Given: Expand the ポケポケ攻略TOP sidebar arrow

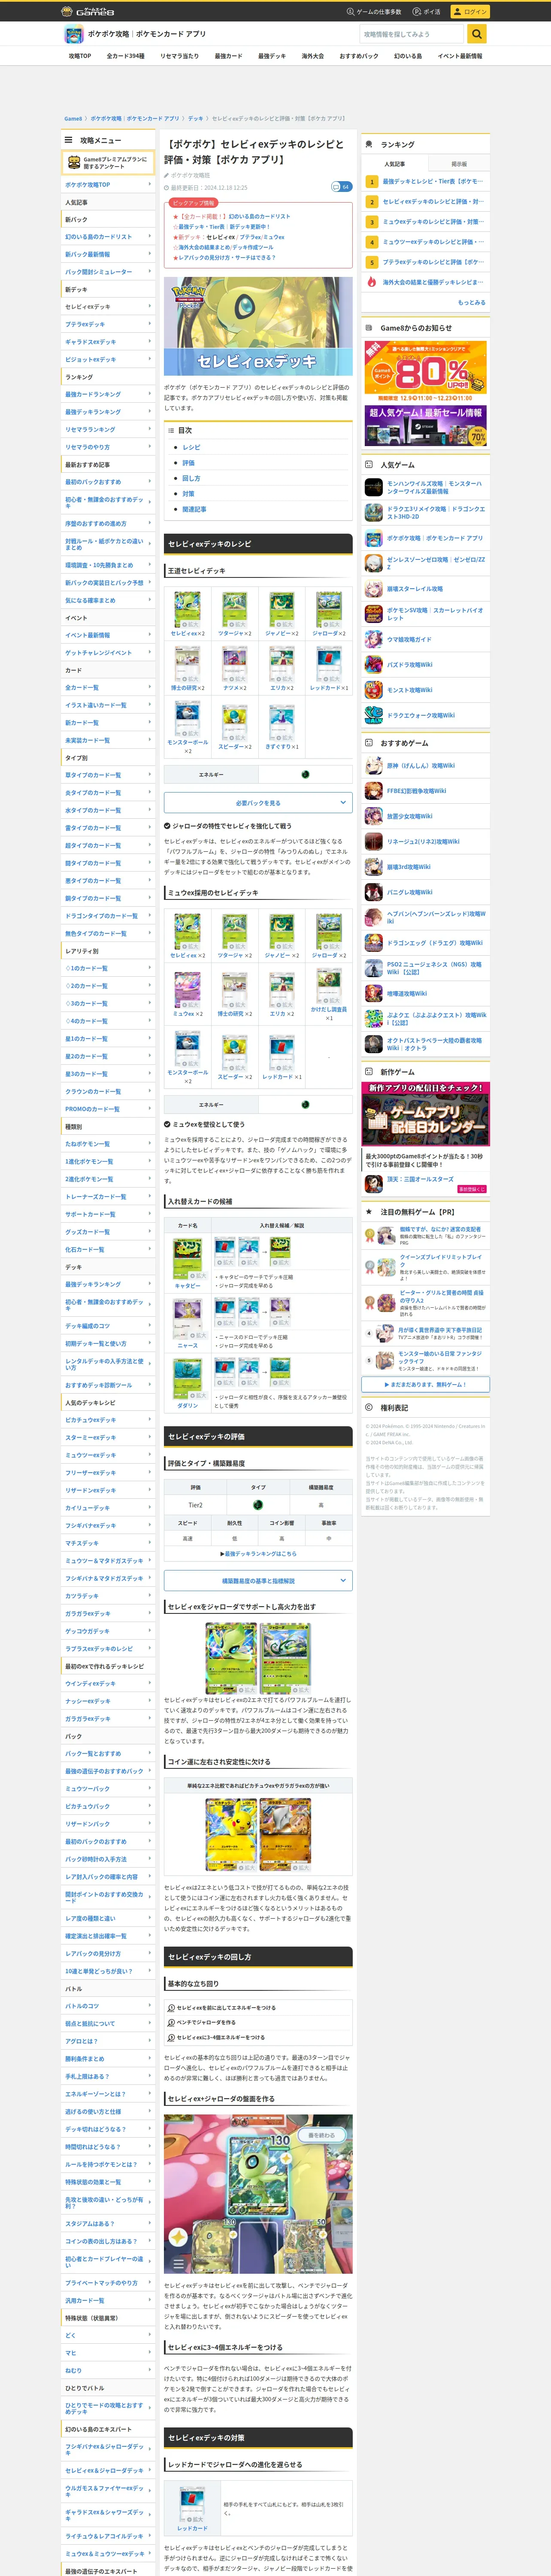Looking at the screenshot, I should tap(150, 185).
